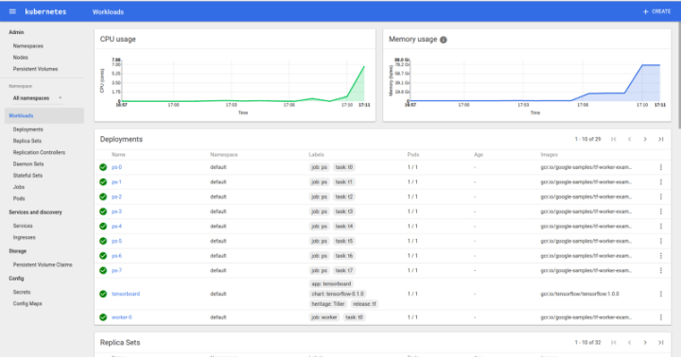681x357 pixels.
Task: Select Pods in the sidebar
Action: click(19, 198)
